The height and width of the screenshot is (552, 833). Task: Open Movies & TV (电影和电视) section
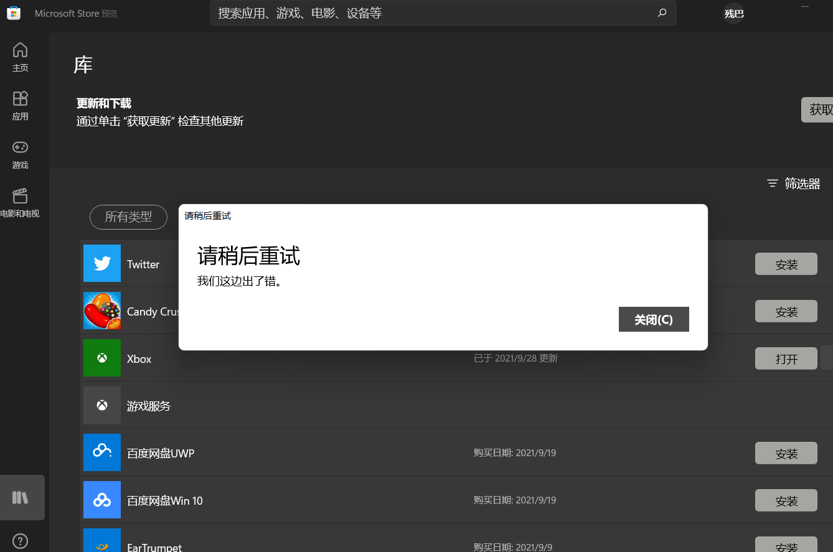[x=21, y=203]
